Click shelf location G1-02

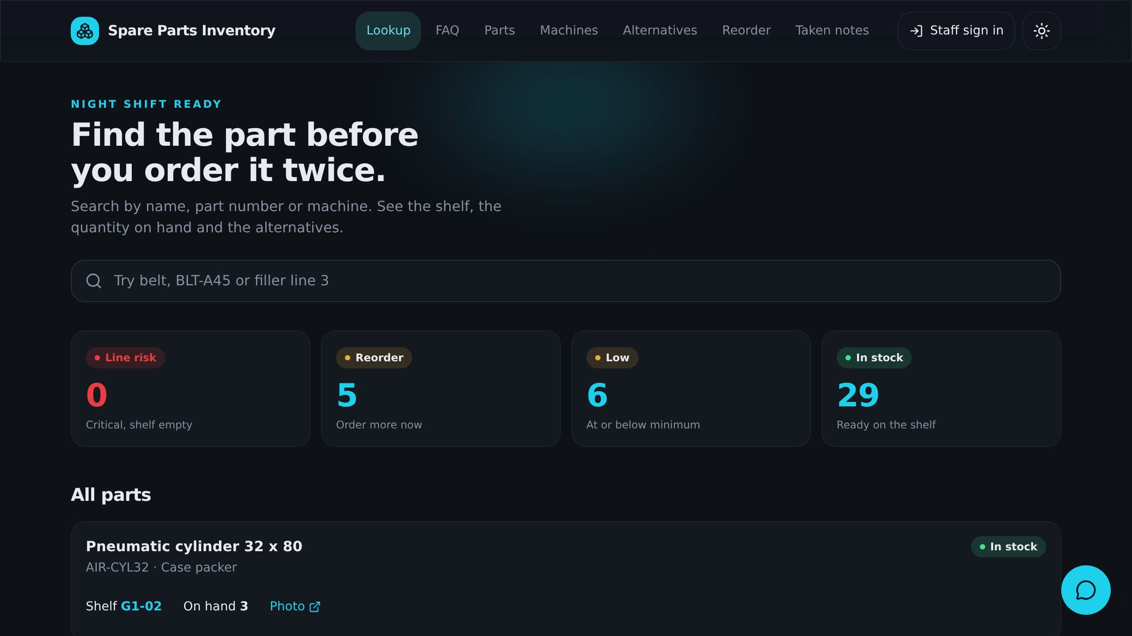(141, 606)
